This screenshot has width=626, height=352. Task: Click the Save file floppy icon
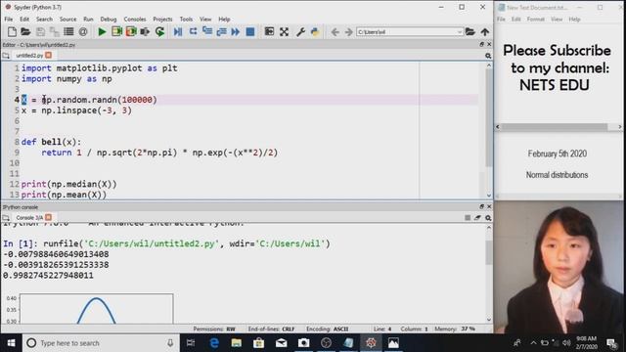point(40,31)
